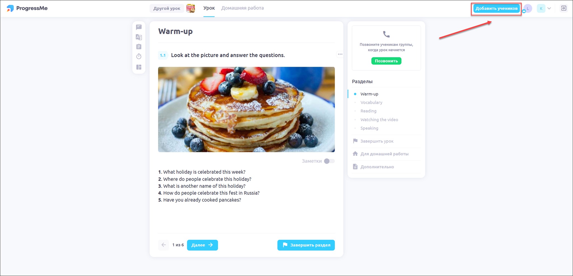Open the timer stopwatch icon
The image size is (573, 276).
point(139,56)
